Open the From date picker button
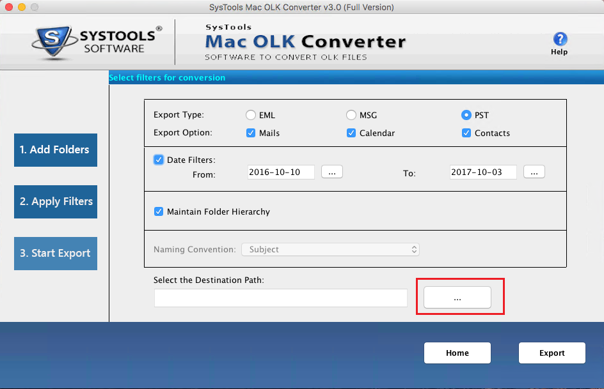 point(332,172)
